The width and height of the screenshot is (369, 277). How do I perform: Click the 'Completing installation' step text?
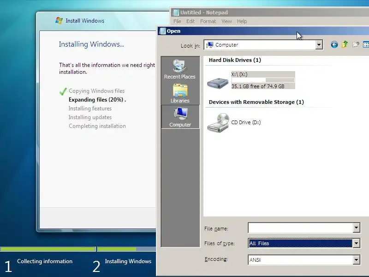[97, 126]
